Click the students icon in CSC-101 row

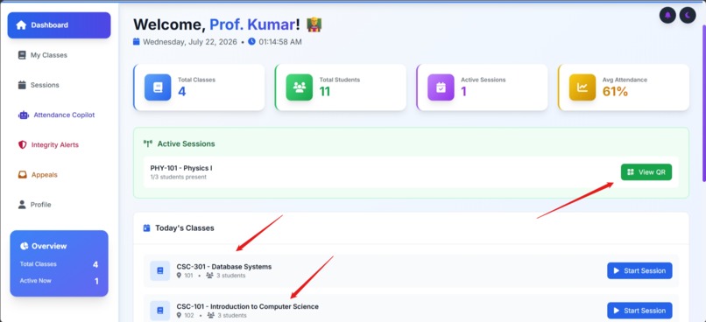pos(210,316)
